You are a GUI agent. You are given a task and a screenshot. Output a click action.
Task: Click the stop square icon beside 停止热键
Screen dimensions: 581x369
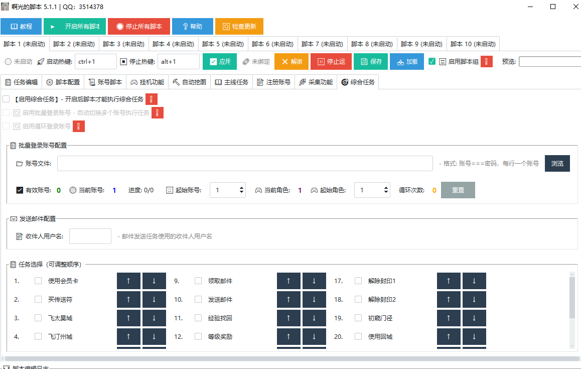[x=124, y=62]
